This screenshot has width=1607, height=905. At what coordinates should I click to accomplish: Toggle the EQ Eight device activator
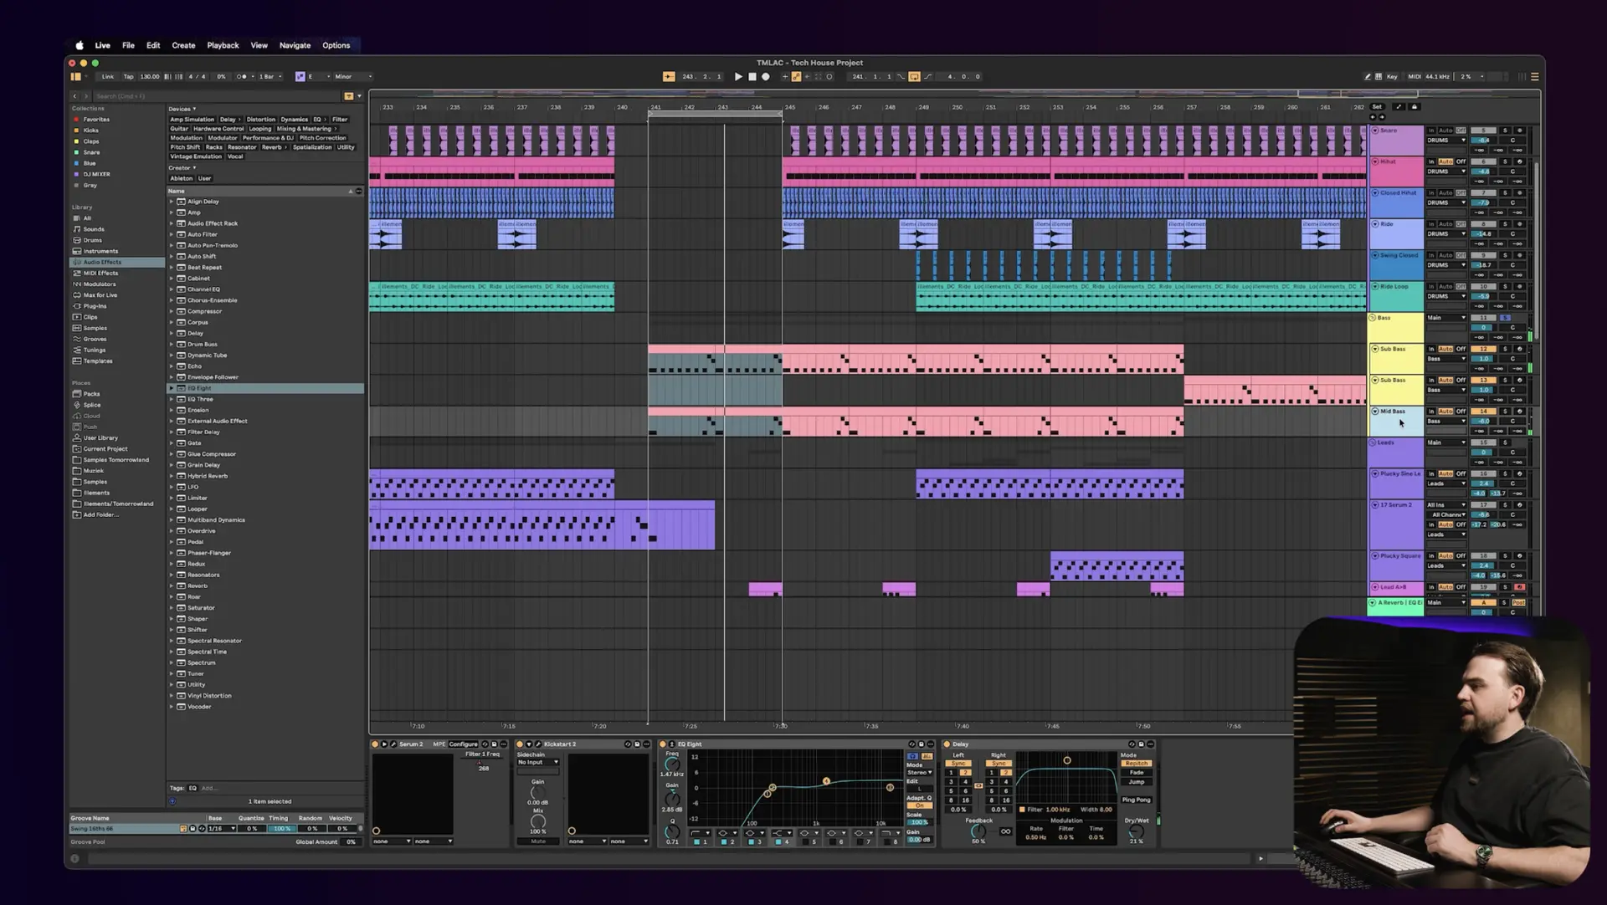pyautogui.click(x=663, y=744)
